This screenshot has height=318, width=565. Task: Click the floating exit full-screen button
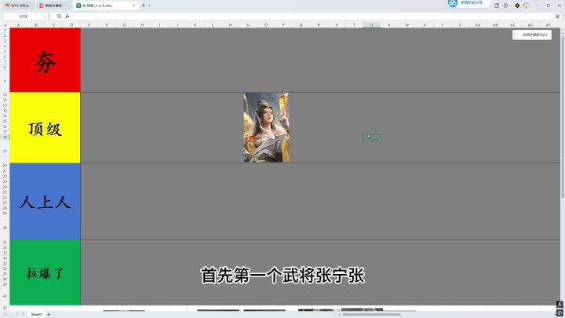coord(532,35)
